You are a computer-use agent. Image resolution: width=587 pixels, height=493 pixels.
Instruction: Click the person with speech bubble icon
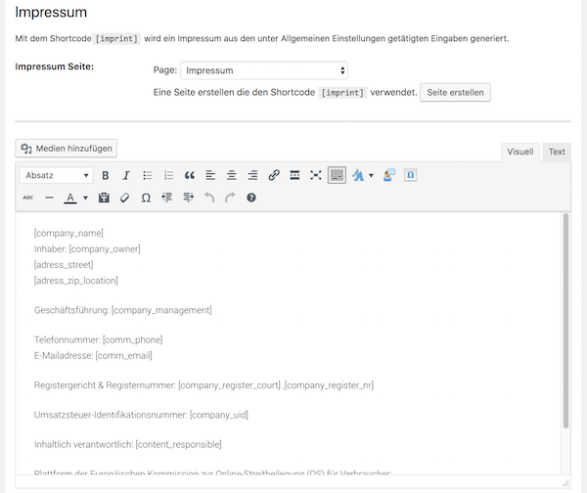pos(389,175)
